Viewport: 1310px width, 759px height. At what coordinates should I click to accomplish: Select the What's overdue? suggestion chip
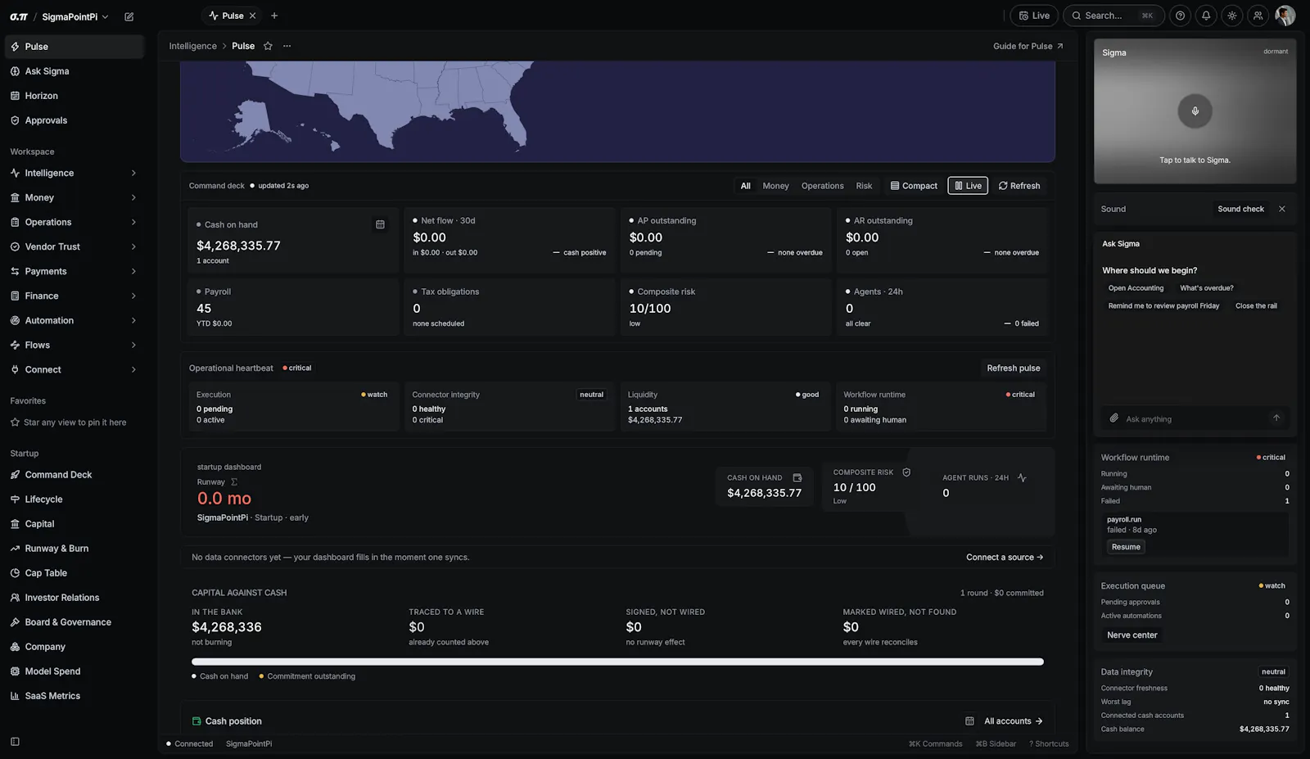[x=1206, y=288]
